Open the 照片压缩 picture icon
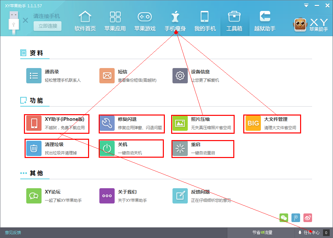Image resolution: width=333 pixels, height=238 pixels. click(x=180, y=123)
